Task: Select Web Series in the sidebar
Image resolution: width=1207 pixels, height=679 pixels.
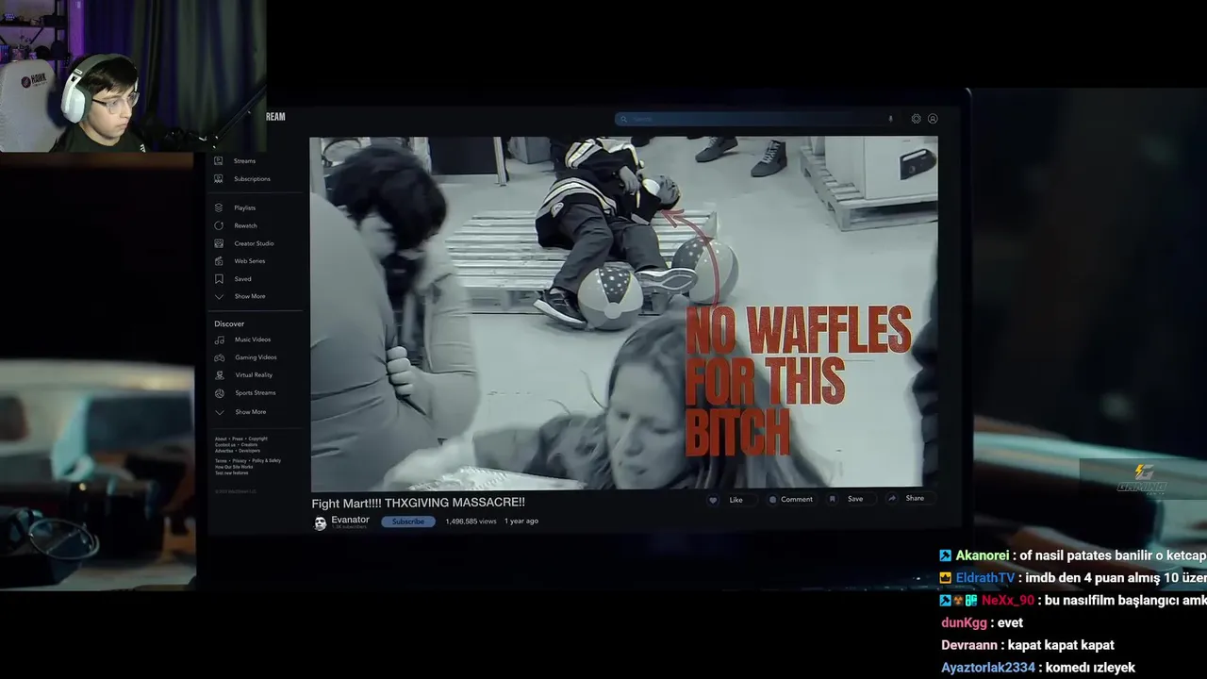Action: pyautogui.click(x=240, y=260)
